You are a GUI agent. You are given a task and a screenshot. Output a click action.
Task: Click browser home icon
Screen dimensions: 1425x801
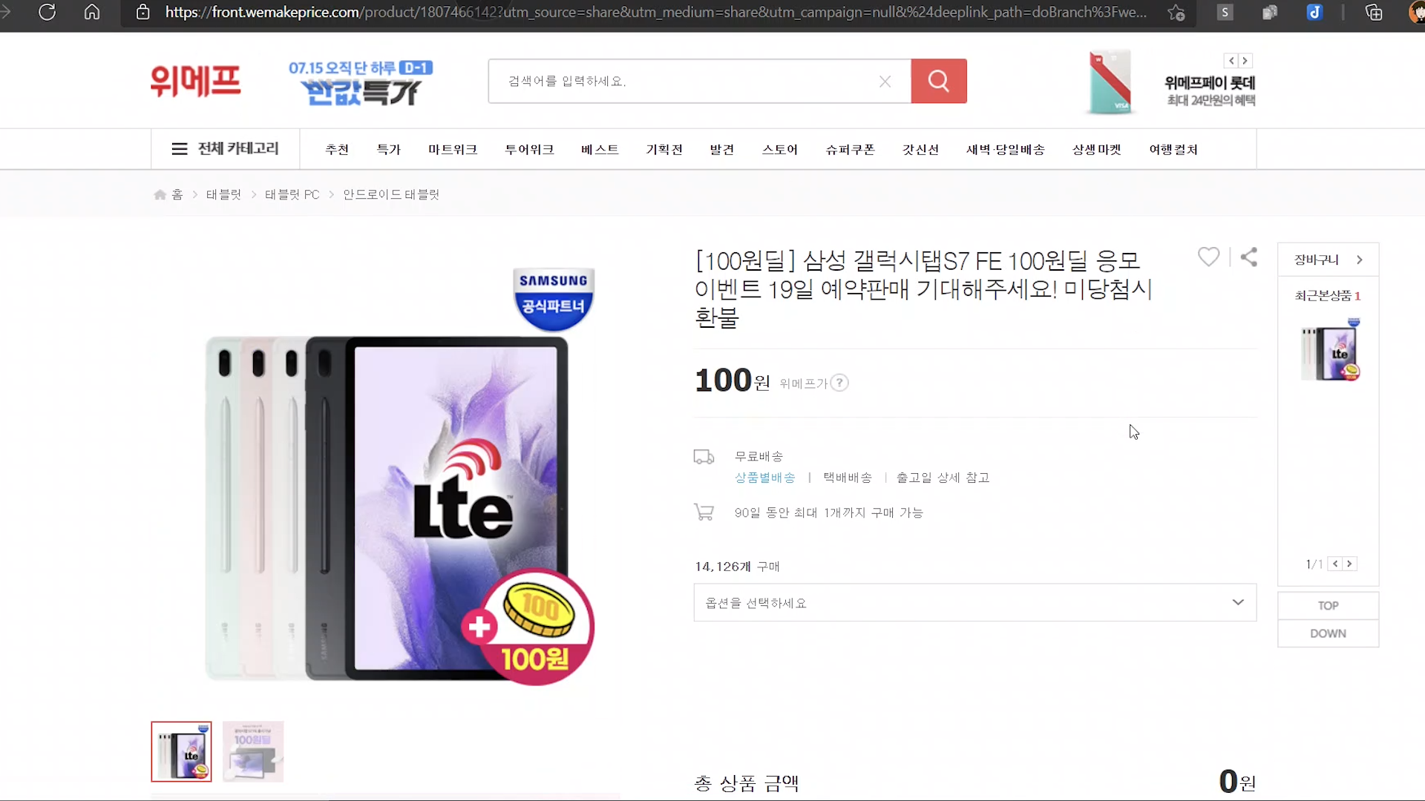tap(92, 13)
